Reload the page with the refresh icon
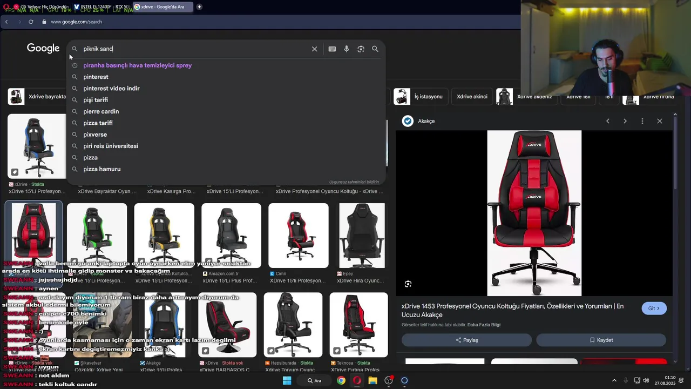This screenshot has height=389, width=691. click(x=31, y=22)
